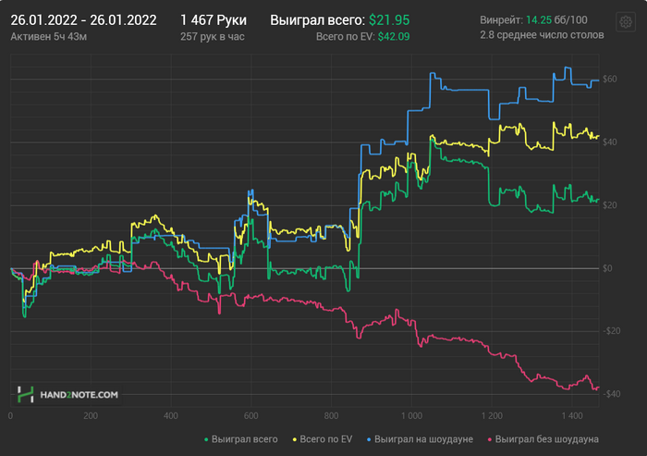Click the 'Выиграл всего:' heading label

click(318, 19)
